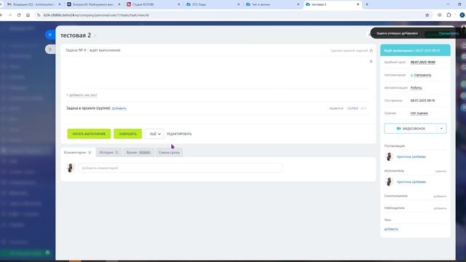Change the deadline 08.07.2025 19:00

(422, 62)
